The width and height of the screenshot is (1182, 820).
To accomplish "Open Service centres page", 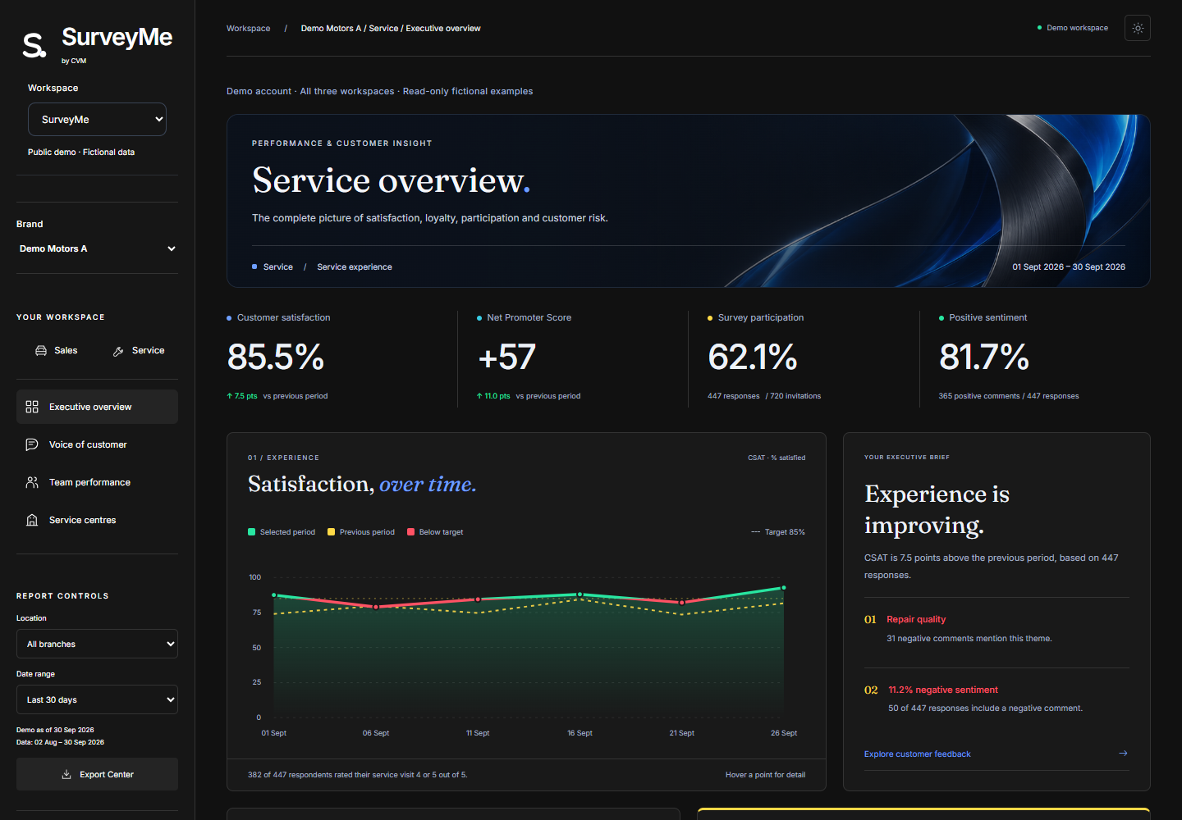I will 97,520.
